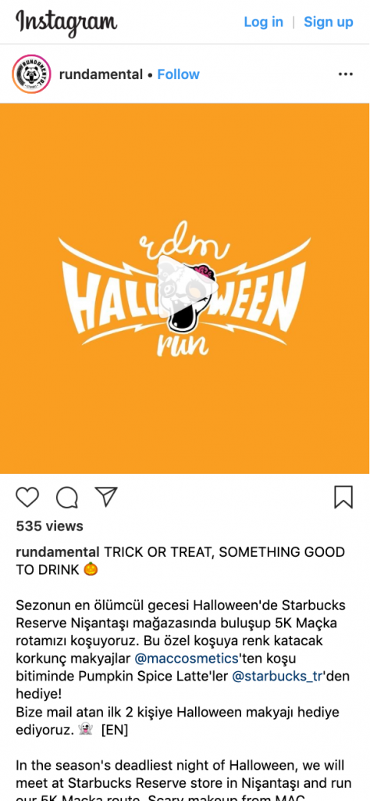Save post with the bookmark icon

(343, 497)
